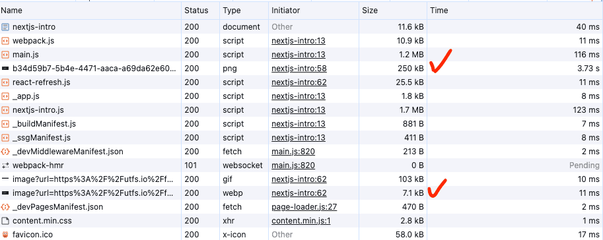Open initiator link nextjs-intro:62 in react-refresh.js row
This screenshot has height=240, width=603.
pyautogui.click(x=299, y=82)
